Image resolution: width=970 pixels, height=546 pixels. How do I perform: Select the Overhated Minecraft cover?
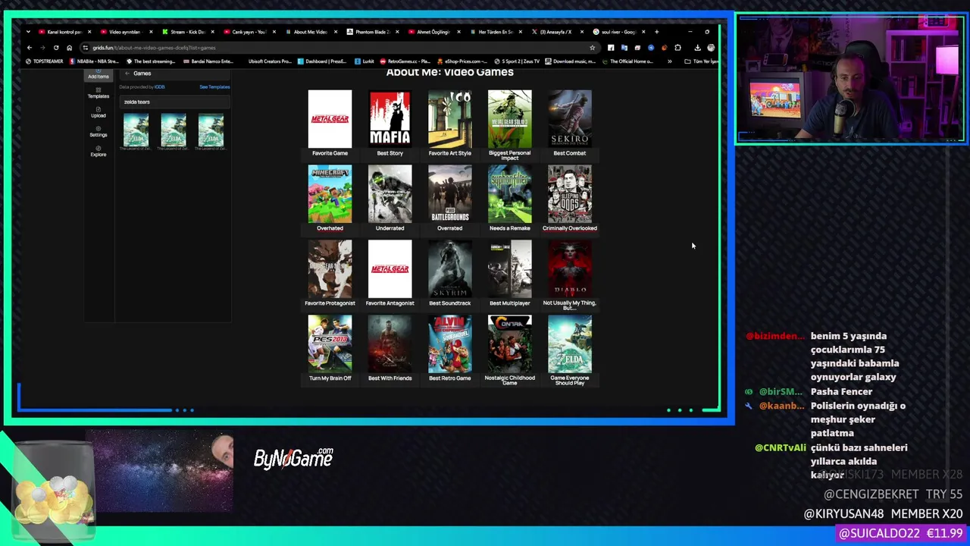pyautogui.click(x=330, y=194)
